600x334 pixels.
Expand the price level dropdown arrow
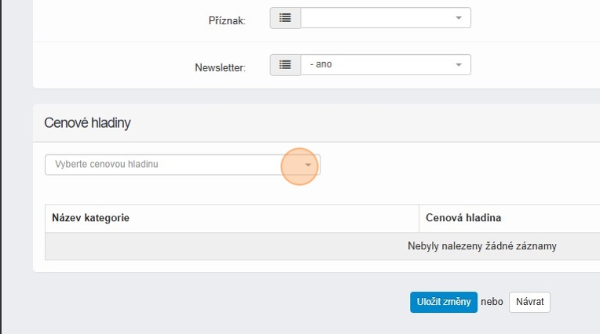tap(308, 165)
